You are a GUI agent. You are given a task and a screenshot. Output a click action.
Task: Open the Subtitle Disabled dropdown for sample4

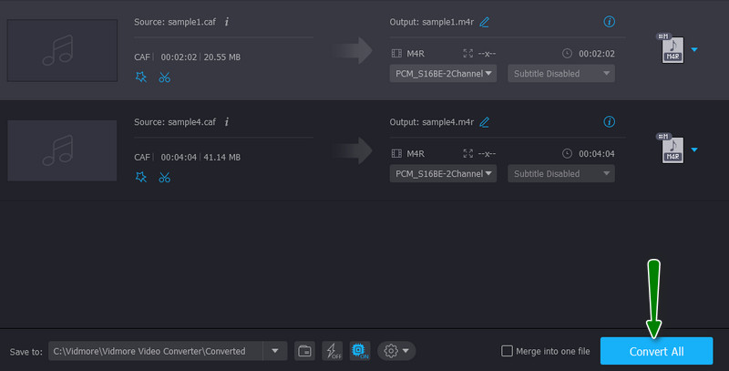point(560,173)
